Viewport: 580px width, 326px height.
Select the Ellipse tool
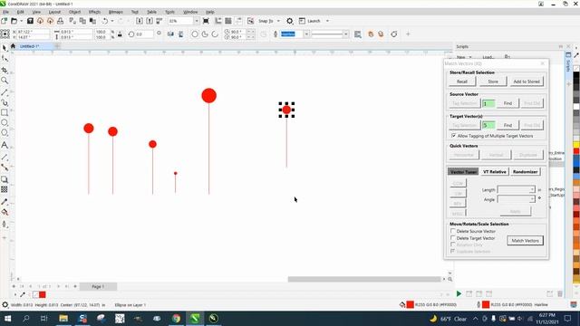click(x=5, y=122)
